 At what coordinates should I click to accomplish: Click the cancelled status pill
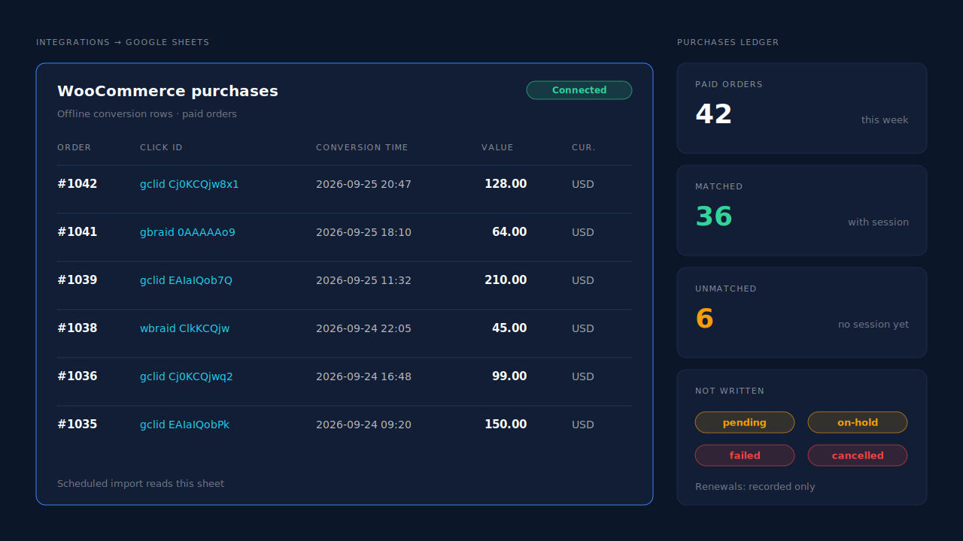point(858,455)
